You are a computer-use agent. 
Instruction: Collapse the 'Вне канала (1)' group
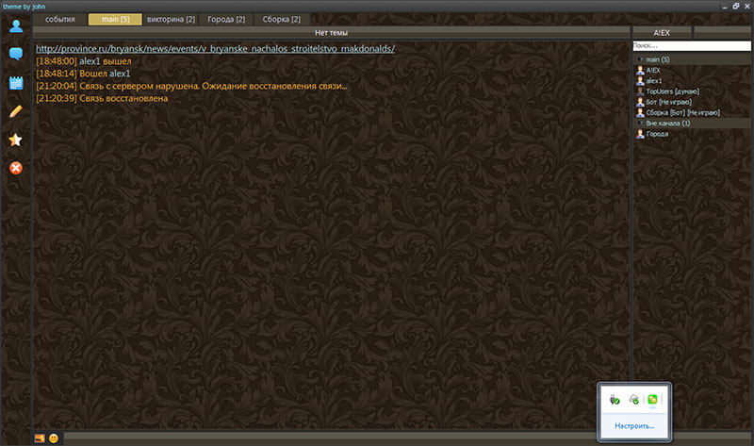click(x=639, y=123)
